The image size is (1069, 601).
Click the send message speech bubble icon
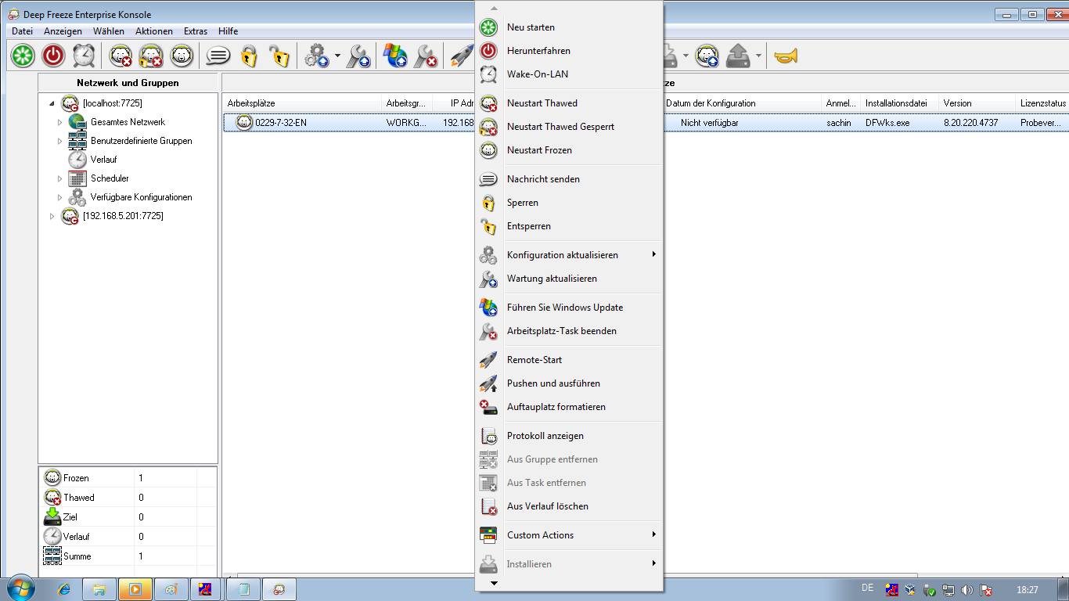coord(218,56)
